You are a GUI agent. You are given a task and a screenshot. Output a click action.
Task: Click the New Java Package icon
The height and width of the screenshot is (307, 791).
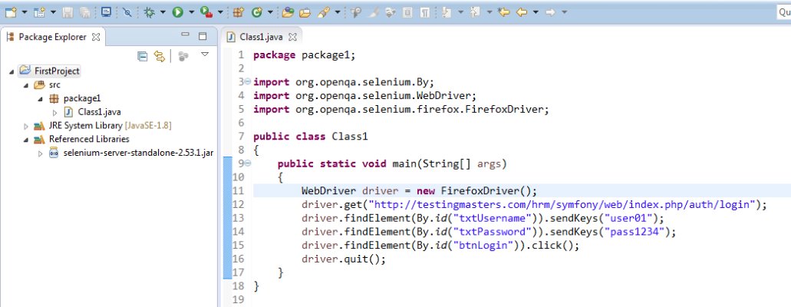(238, 12)
